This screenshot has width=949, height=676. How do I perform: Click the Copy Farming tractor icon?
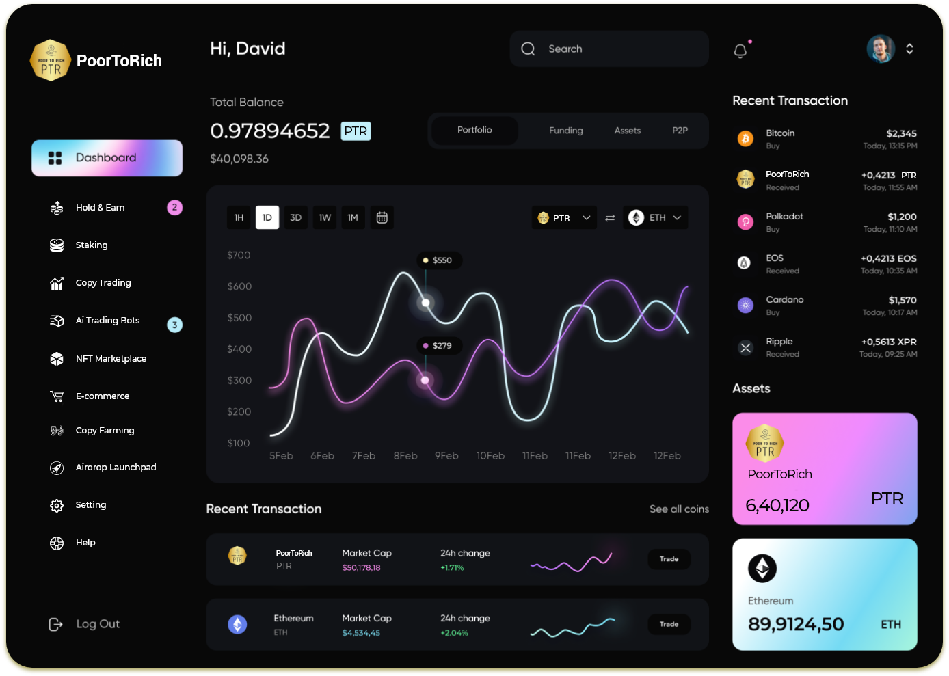coord(57,431)
